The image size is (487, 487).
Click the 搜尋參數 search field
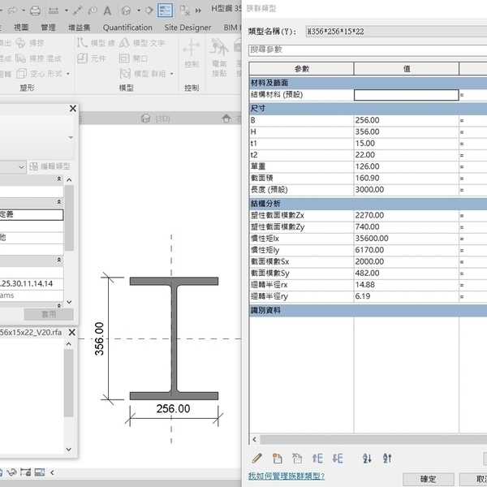(x=365, y=50)
